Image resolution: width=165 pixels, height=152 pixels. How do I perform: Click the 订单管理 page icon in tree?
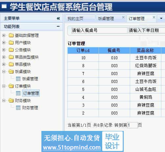(18, 93)
